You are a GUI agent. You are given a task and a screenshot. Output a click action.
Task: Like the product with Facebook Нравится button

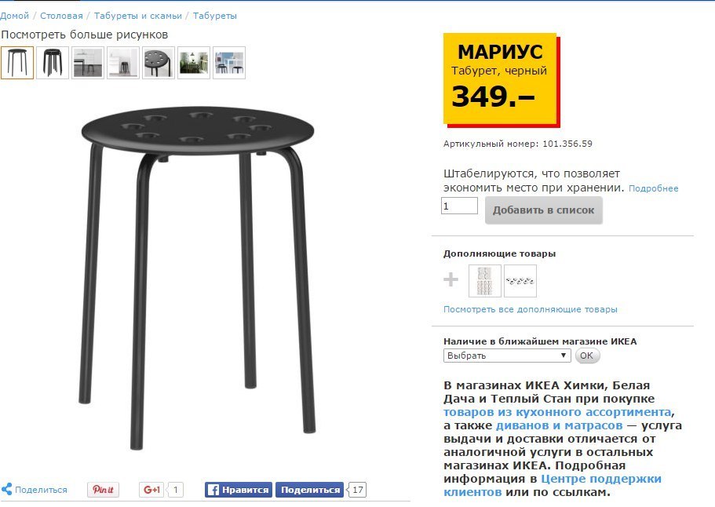[239, 490]
